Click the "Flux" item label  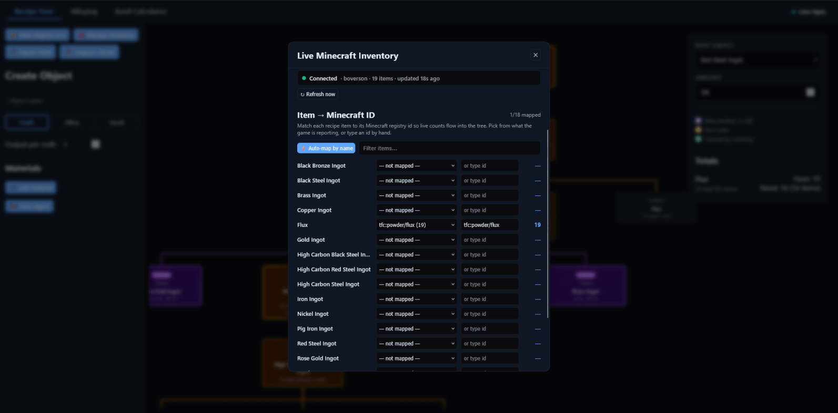(x=302, y=225)
